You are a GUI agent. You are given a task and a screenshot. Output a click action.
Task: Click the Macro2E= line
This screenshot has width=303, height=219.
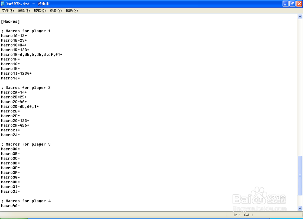point(10,111)
